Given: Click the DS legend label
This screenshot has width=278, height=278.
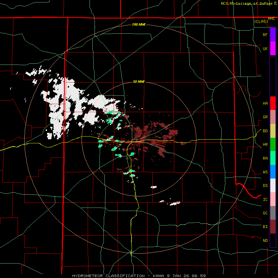Looking at the screenshot, I should (x=265, y=186).
